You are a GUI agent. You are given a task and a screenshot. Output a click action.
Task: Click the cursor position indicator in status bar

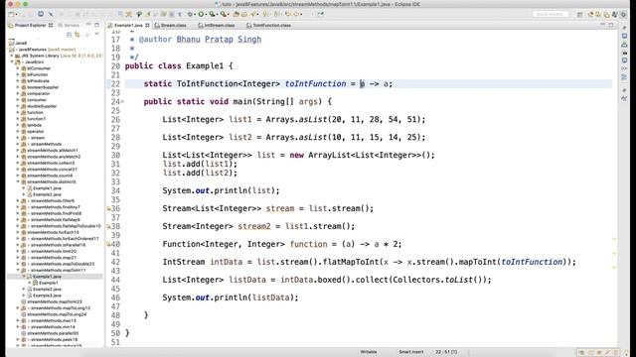[446, 352]
